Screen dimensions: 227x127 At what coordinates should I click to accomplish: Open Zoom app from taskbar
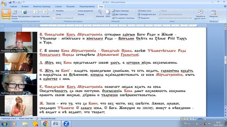pyautogui.click(x=66, y=124)
